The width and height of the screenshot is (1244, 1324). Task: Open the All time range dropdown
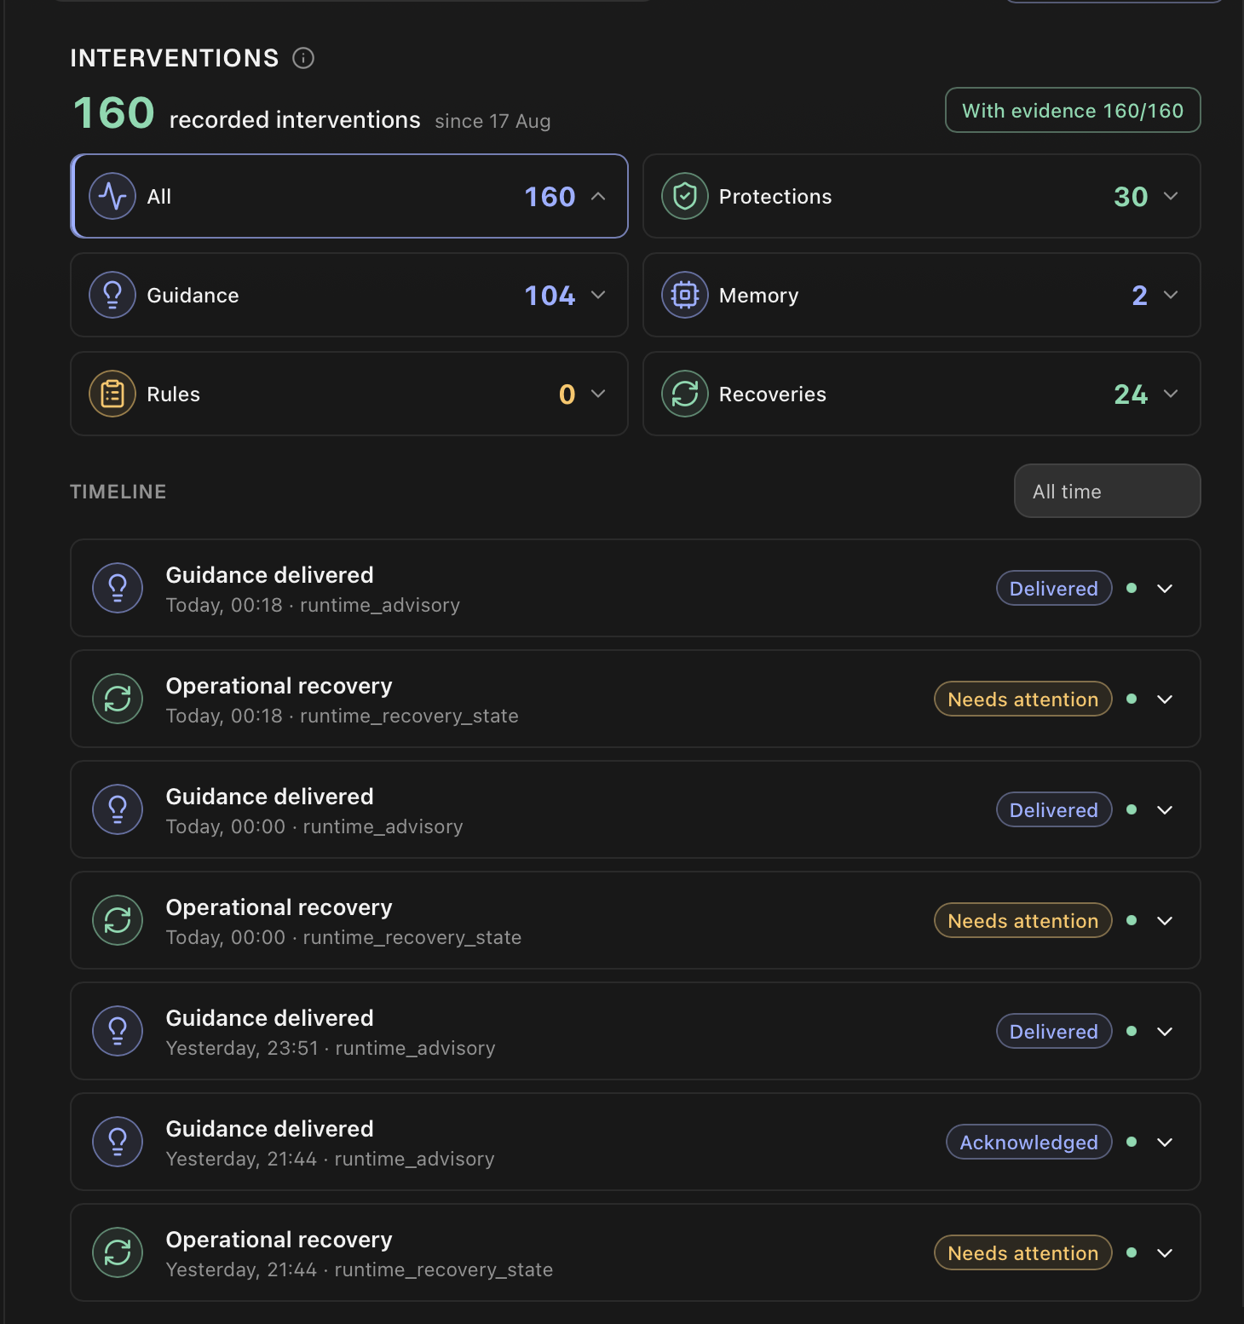tap(1107, 491)
